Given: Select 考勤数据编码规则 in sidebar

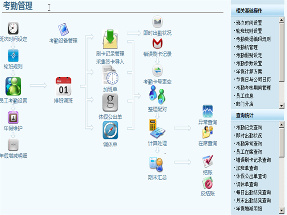Looking at the screenshot, I should (253, 39).
